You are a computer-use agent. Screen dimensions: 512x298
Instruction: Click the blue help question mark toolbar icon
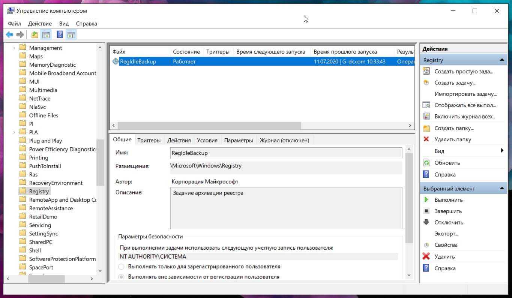(x=60, y=35)
